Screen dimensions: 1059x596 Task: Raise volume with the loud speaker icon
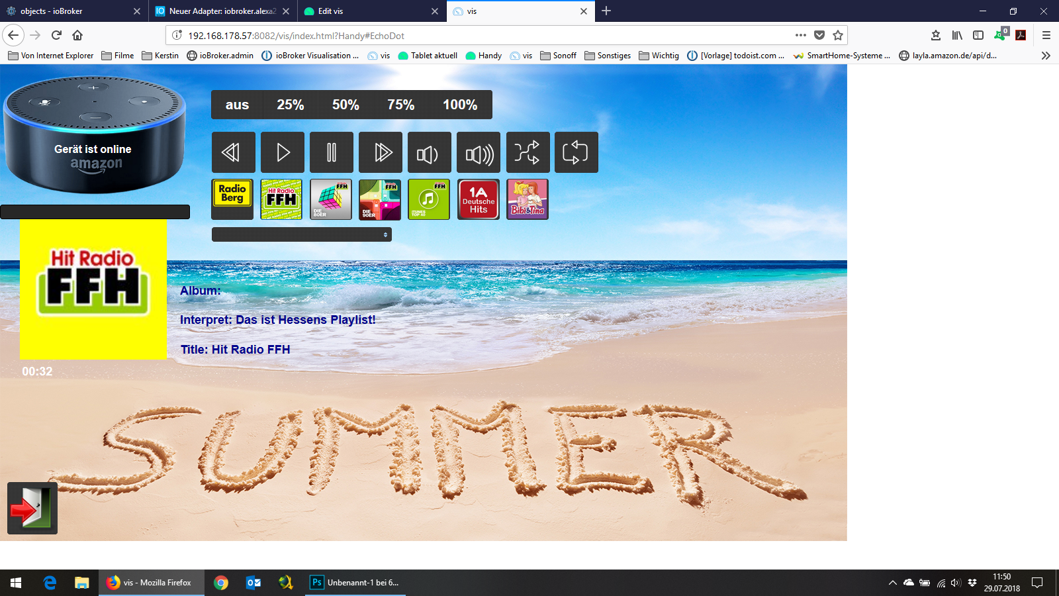coord(479,152)
